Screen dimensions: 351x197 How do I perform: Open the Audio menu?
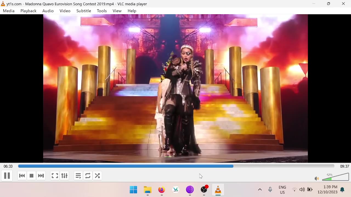tap(48, 11)
